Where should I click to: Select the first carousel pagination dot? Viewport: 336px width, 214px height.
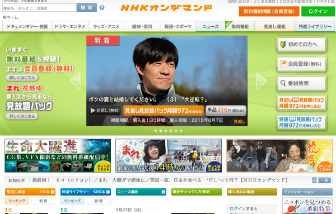click(x=156, y=131)
